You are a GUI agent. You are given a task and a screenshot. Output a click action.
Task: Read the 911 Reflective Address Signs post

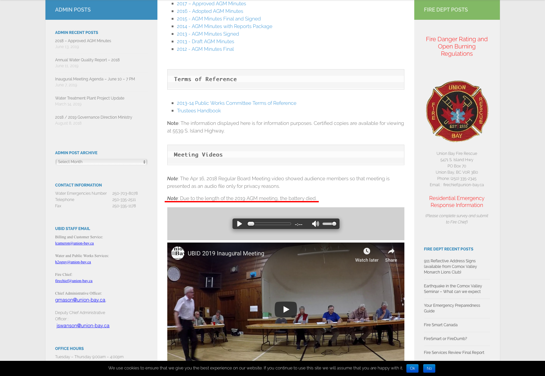pos(450,266)
